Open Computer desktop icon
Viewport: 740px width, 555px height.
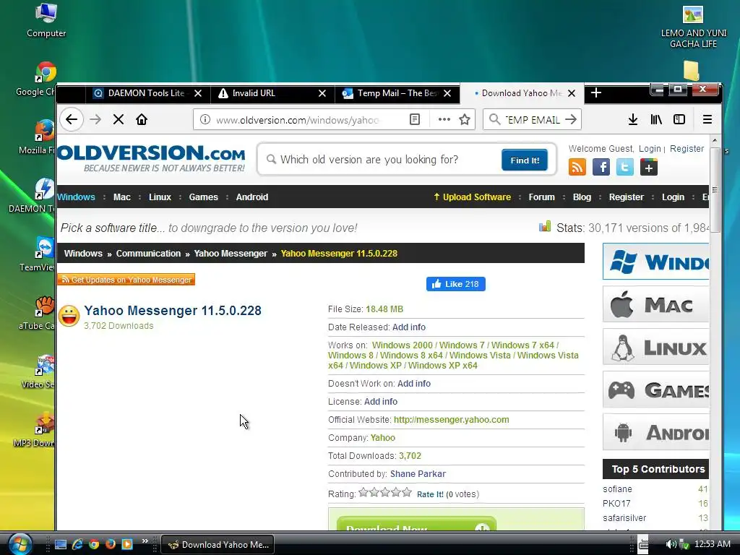(x=46, y=20)
